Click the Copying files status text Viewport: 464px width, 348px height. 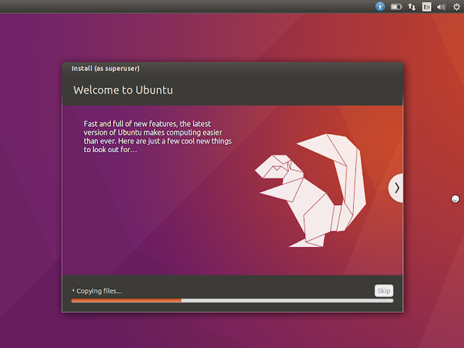pyautogui.click(x=99, y=291)
